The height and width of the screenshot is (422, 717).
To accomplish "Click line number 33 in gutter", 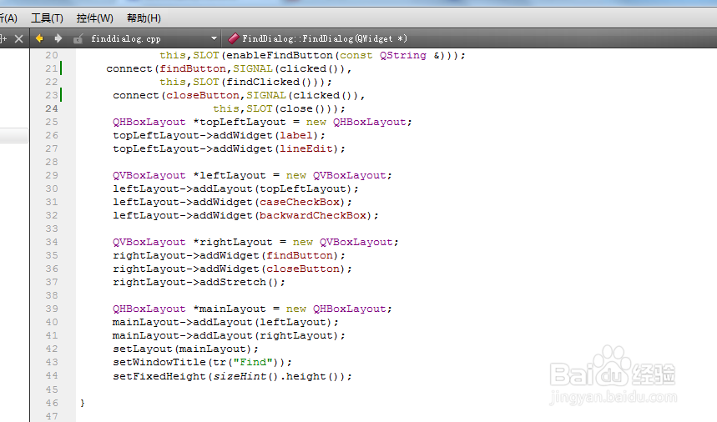I will (x=52, y=229).
